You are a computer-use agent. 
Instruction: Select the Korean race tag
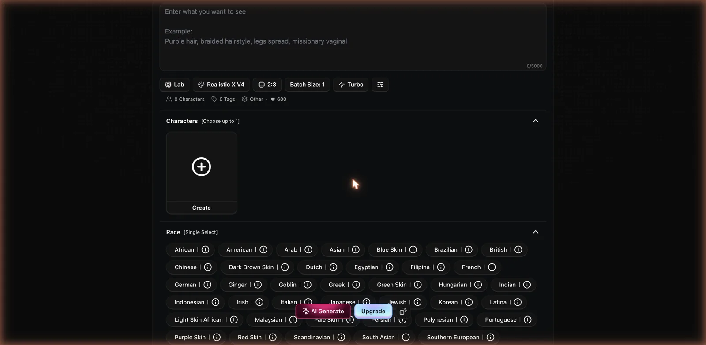coord(448,302)
